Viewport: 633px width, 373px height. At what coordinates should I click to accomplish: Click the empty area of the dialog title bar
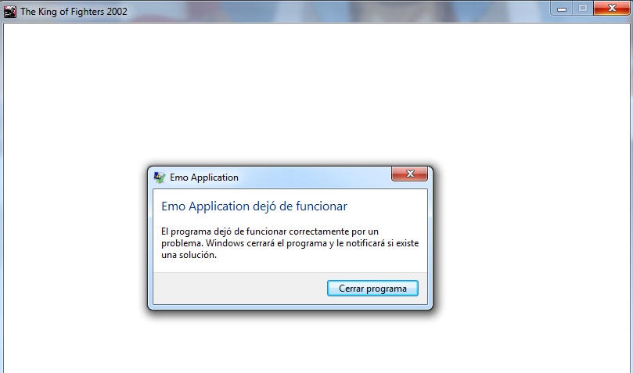(315, 178)
